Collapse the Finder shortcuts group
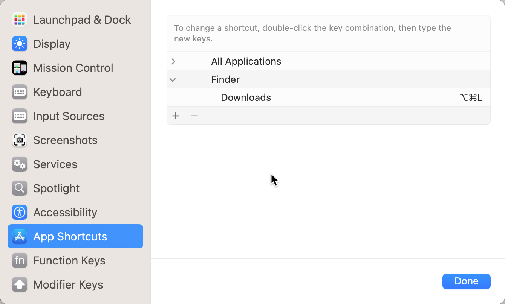This screenshot has height=304, width=505. click(x=173, y=79)
